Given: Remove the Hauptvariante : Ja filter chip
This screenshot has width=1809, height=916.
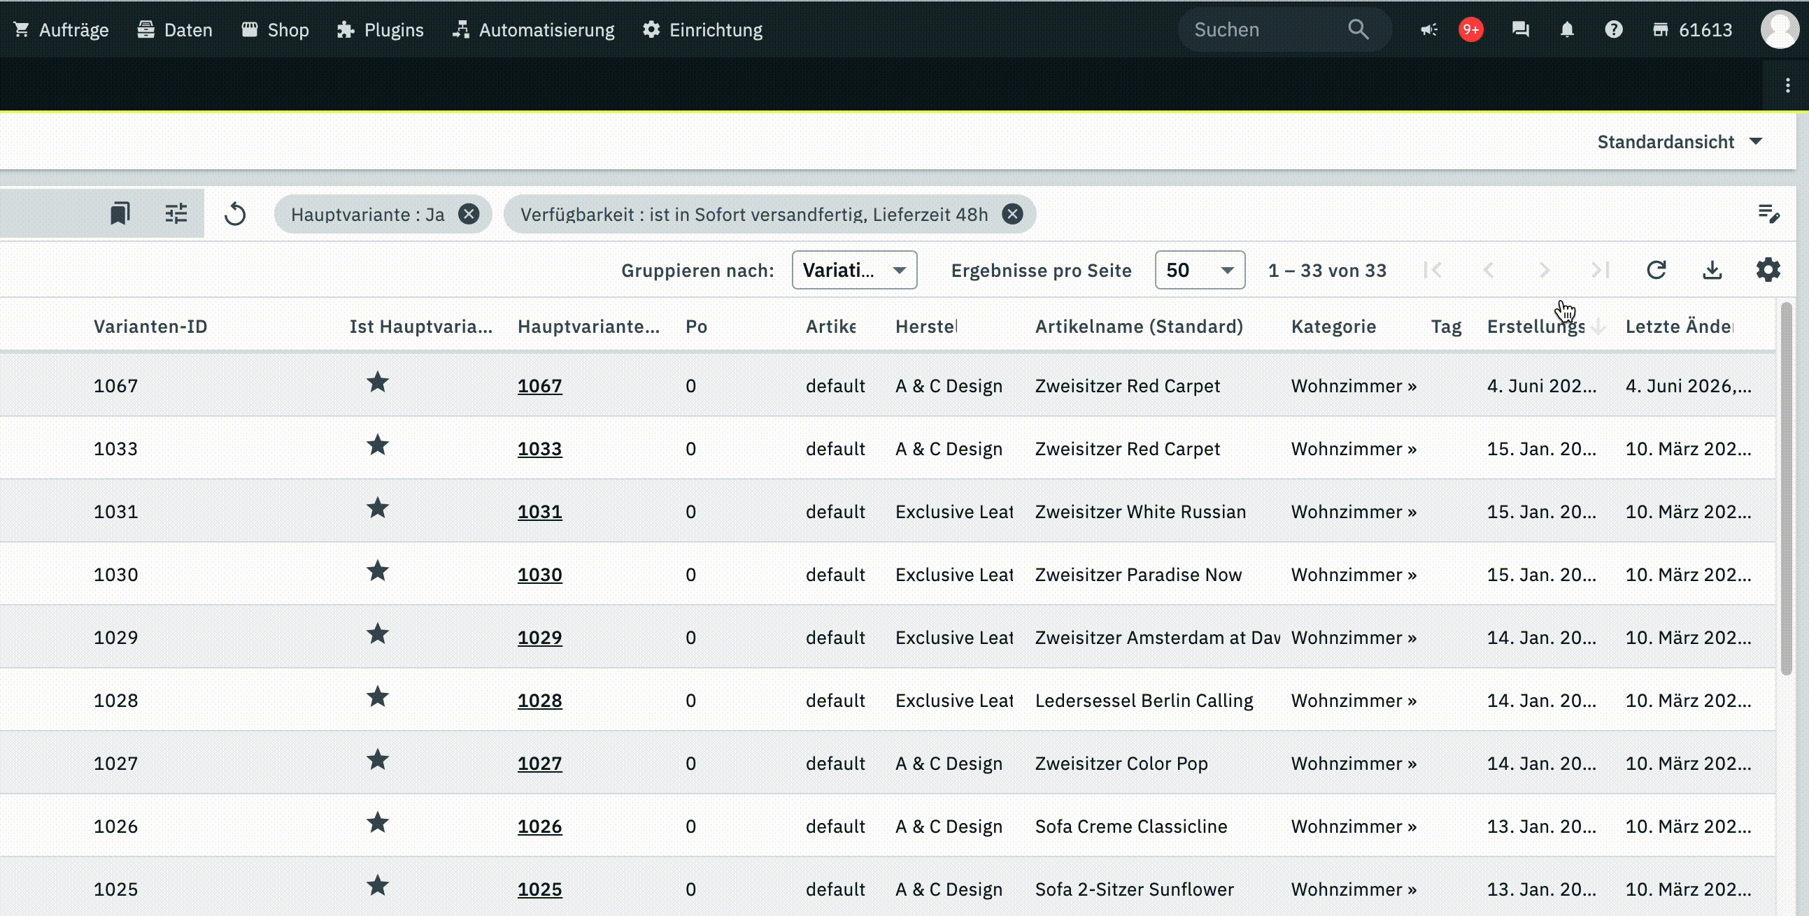Looking at the screenshot, I should coord(469,214).
